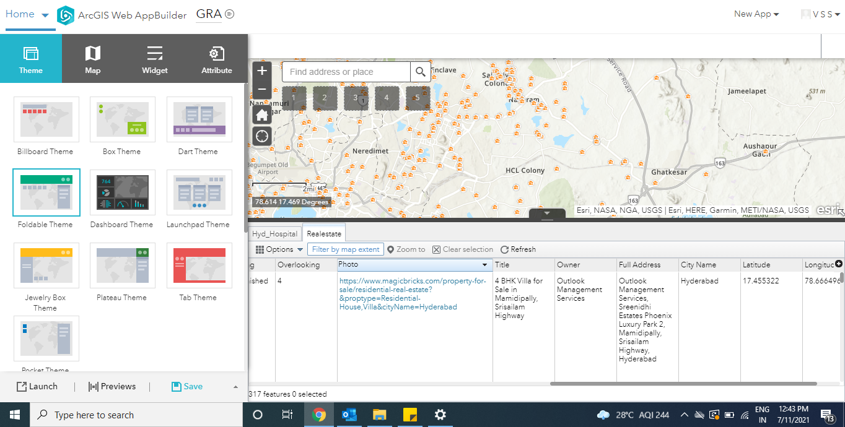Click the My Location target icon
The height and width of the screenshot is (427, 845).
tap(262, 136)
